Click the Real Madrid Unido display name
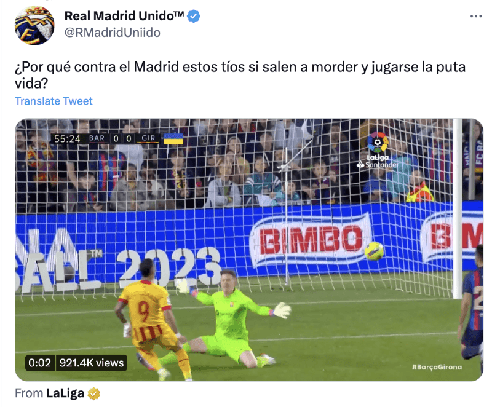 point(124,16)
